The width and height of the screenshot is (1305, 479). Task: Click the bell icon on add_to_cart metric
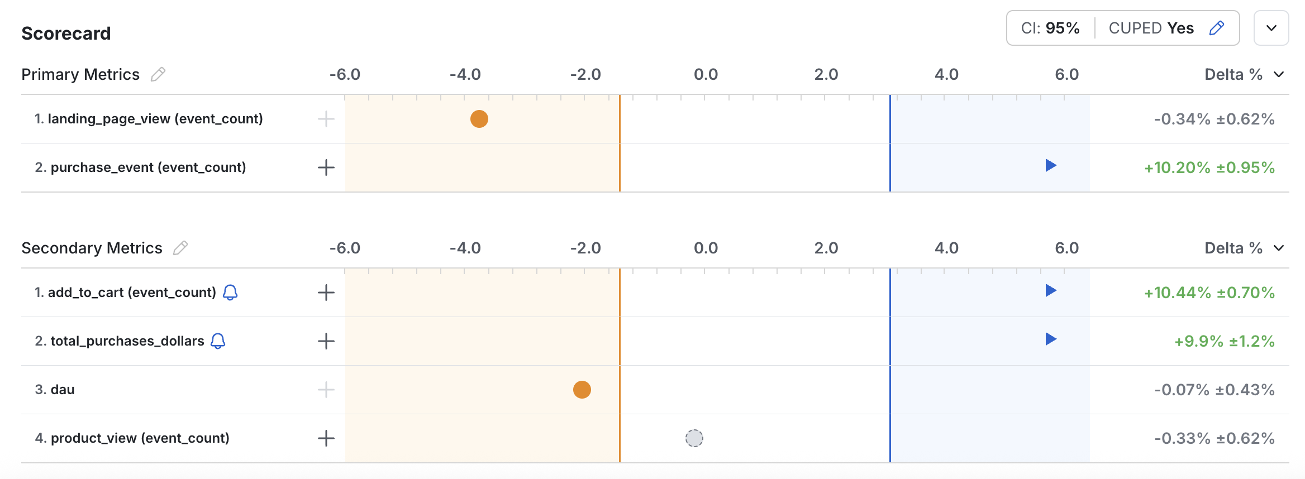(x=231, y=293)
